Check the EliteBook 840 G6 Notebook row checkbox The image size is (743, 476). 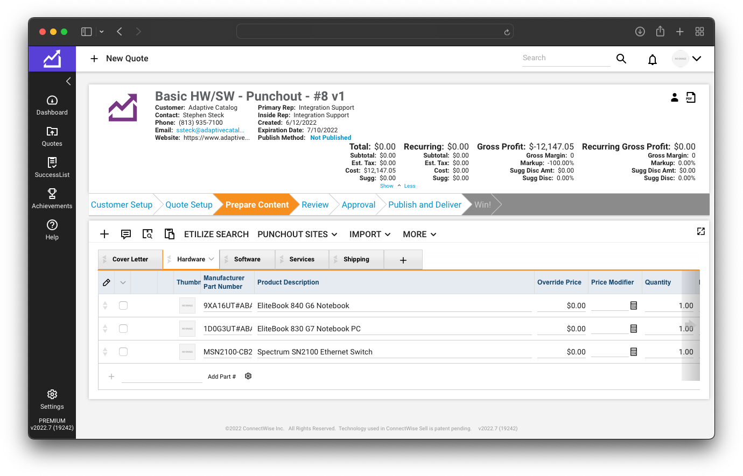(123, 306)
